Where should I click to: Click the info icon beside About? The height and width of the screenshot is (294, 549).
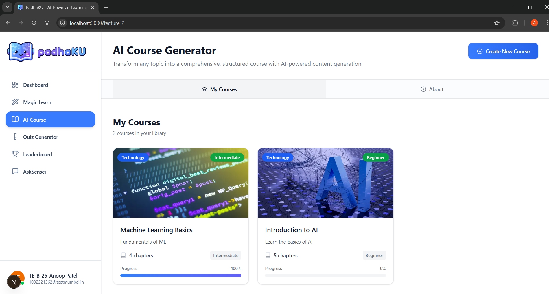423,89
